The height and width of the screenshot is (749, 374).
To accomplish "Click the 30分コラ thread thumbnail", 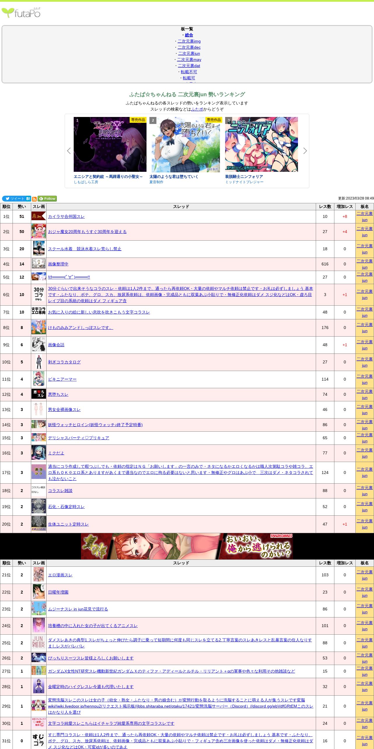I will (39, 294).
